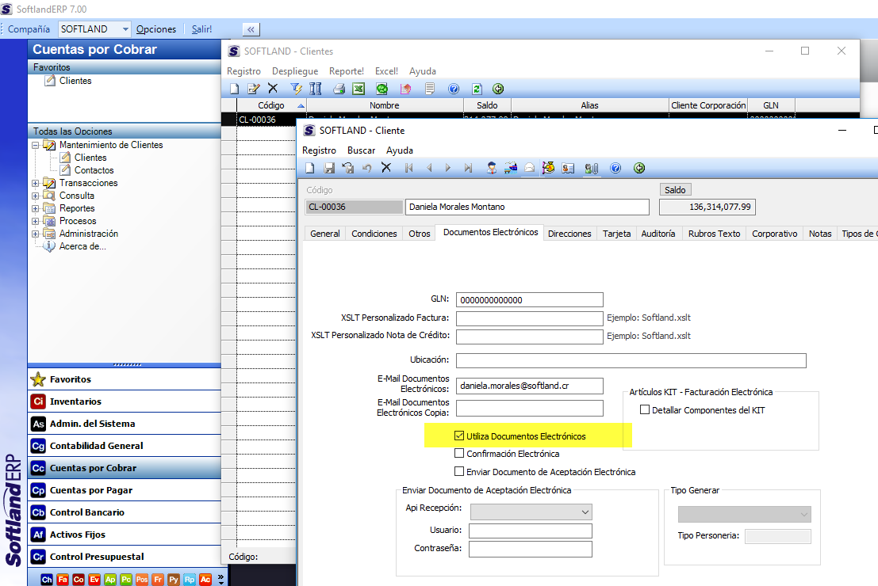This screenshot has height=586, width=878.
Task: Open the Auditoría tab
Action: (x=658, y=234)
